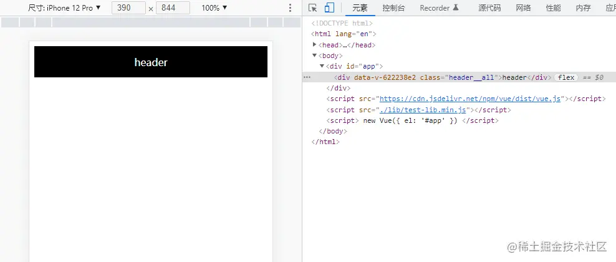Open the ./lib/test-lib.min.js link

422,110
